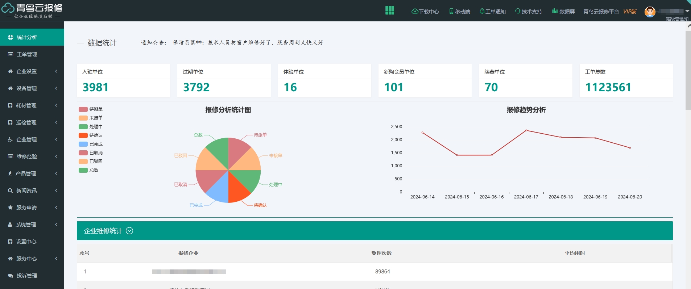Viewport: 691px width, 289px height.
Task: Click the 工单通知 bell notification
Action: click(x=492, y=12)
